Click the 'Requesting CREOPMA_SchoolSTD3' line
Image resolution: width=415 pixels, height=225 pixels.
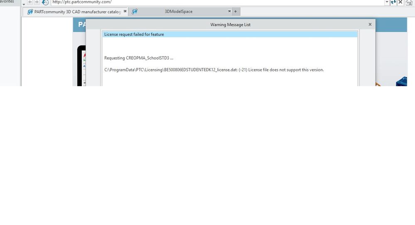point(139,58)
